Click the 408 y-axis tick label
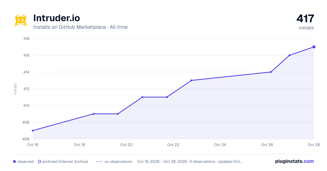 click(x=26, y=122)
